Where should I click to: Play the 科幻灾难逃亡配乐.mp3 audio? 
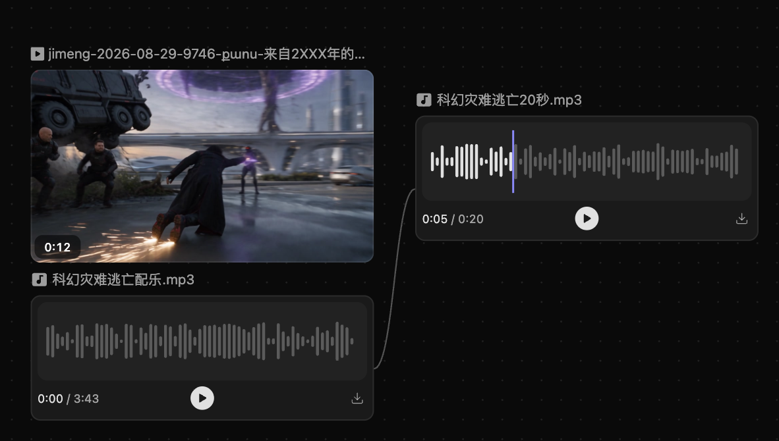(x=202, y=398)
